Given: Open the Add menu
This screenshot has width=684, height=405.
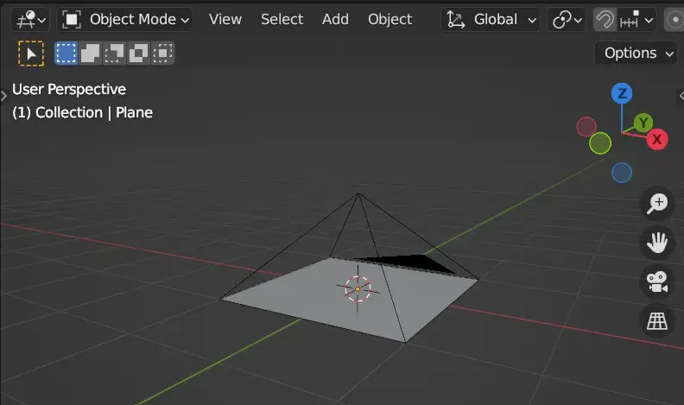Looking at the screenshot, I should (335, 20).
